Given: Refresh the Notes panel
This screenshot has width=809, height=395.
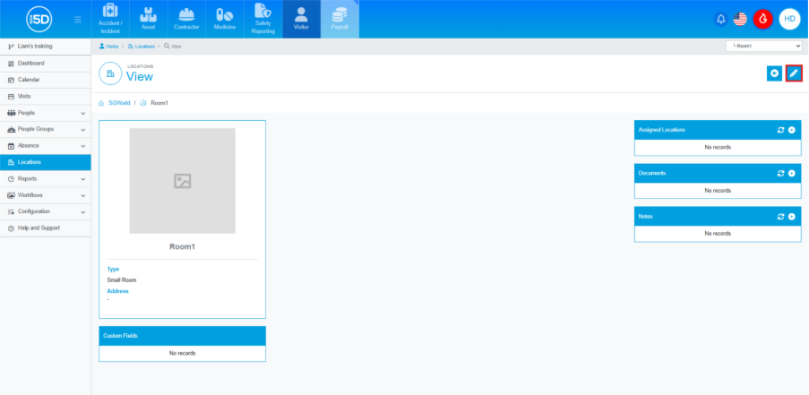Looking at the screenshot, I should coord(781,216).
